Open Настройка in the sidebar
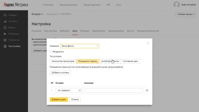Image resolution: width=199 pixels, height=112 pixels. coord(14,46)
